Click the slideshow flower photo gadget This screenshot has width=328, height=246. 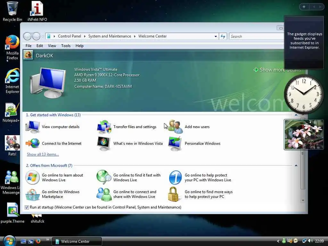[x=304, y=135]
